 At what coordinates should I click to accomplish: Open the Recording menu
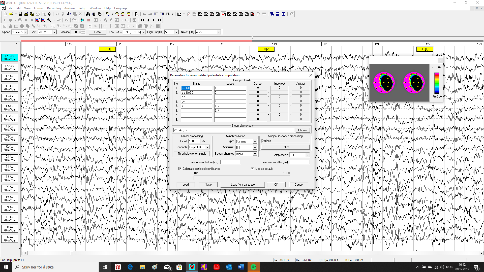pos(54,8)
